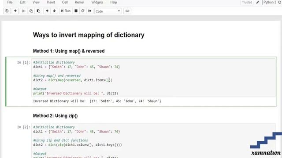The image size is (282, 158).
Task: Run the selected cell
Action: pyautogui.click(x=66, y=11)
